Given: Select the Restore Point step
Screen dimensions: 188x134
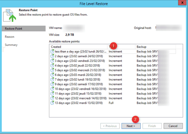Looking at the screenshot, I should point(24,28).
